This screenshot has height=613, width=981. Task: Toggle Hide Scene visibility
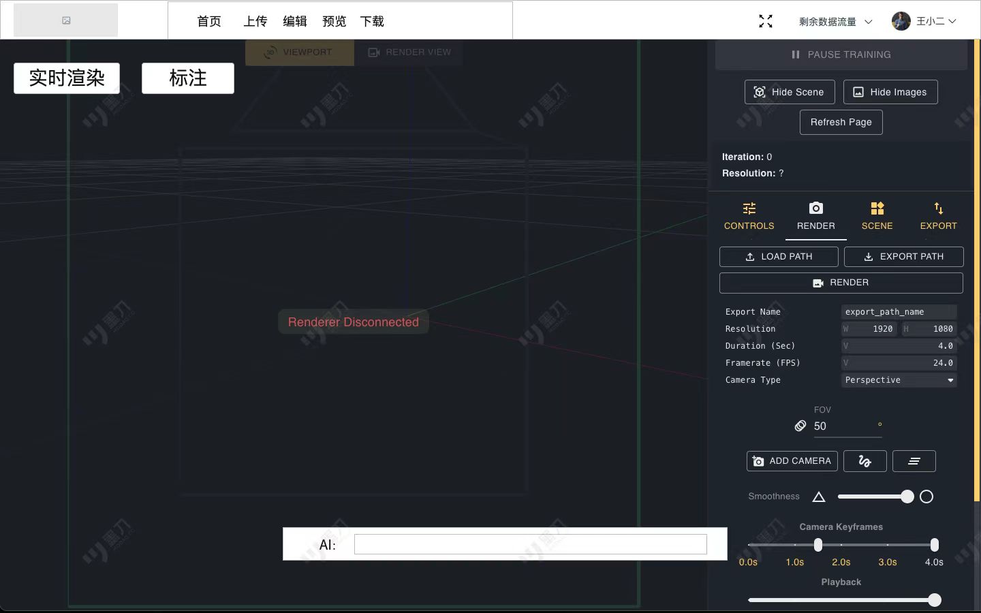(x=789, y=92)
